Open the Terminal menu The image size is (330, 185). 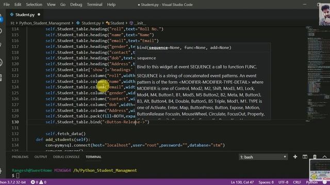click(x=94, y=5)
